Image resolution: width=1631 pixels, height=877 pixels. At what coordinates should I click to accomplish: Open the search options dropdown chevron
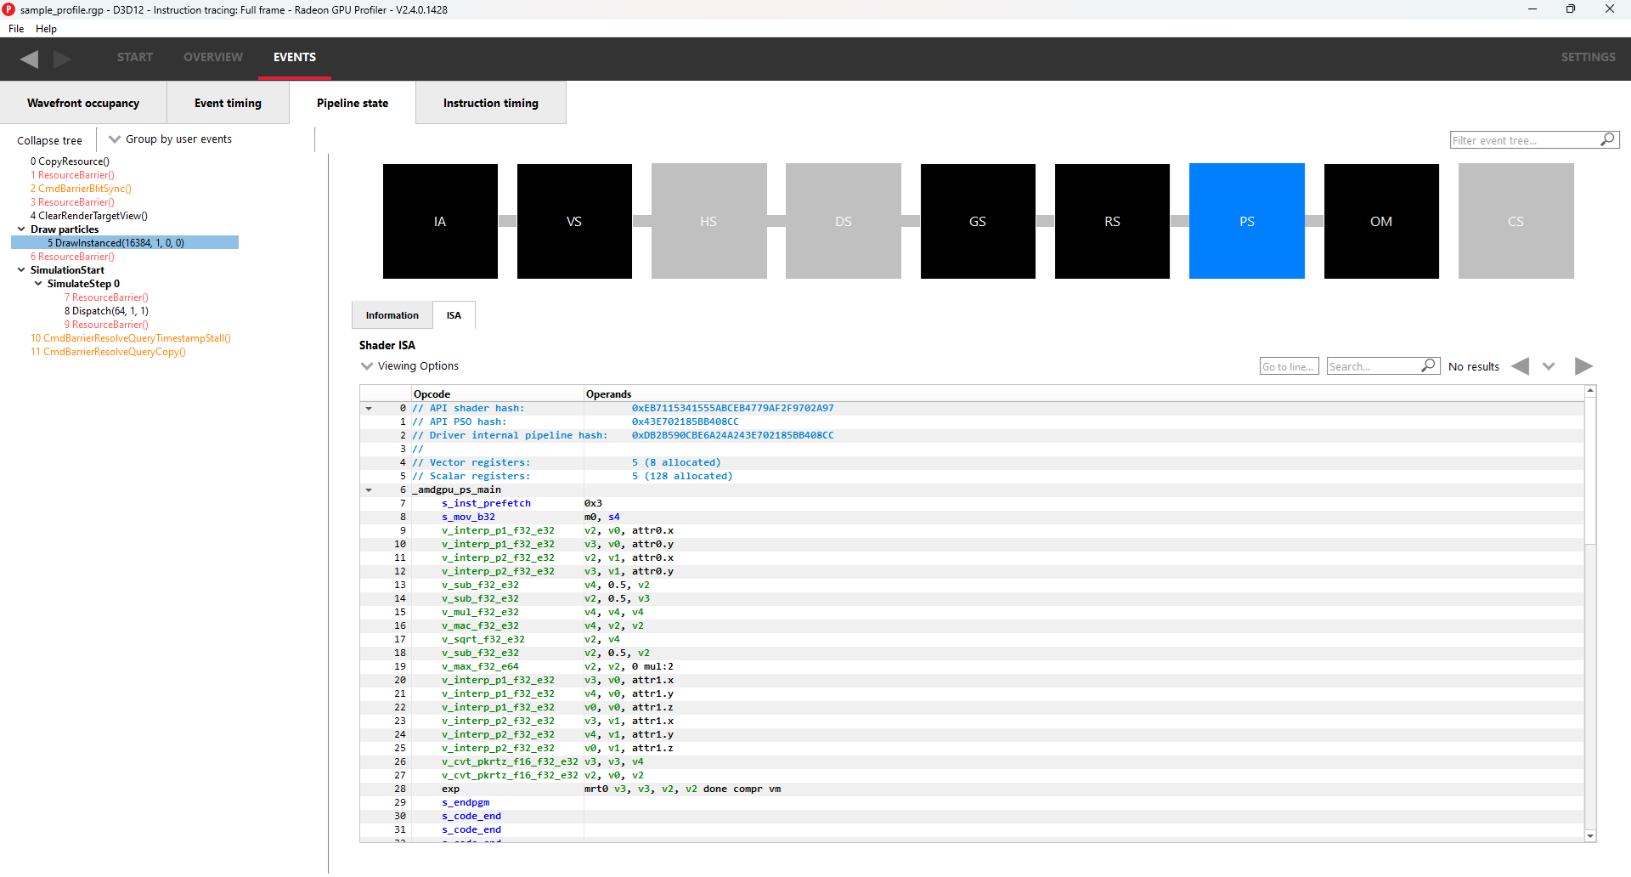tap(1549, 366)
